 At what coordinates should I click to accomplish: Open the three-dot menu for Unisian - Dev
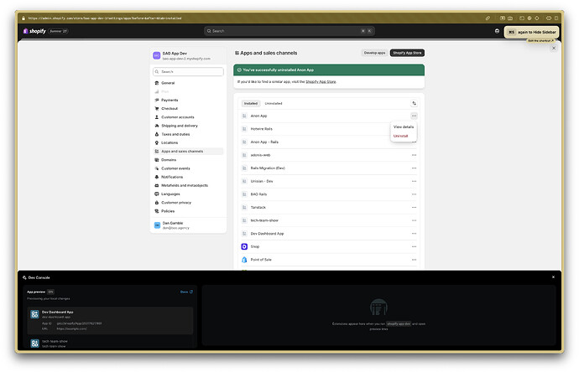click(x=414, y=181)
